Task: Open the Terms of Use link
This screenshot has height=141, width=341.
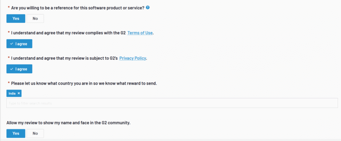Action: [140, 33]
